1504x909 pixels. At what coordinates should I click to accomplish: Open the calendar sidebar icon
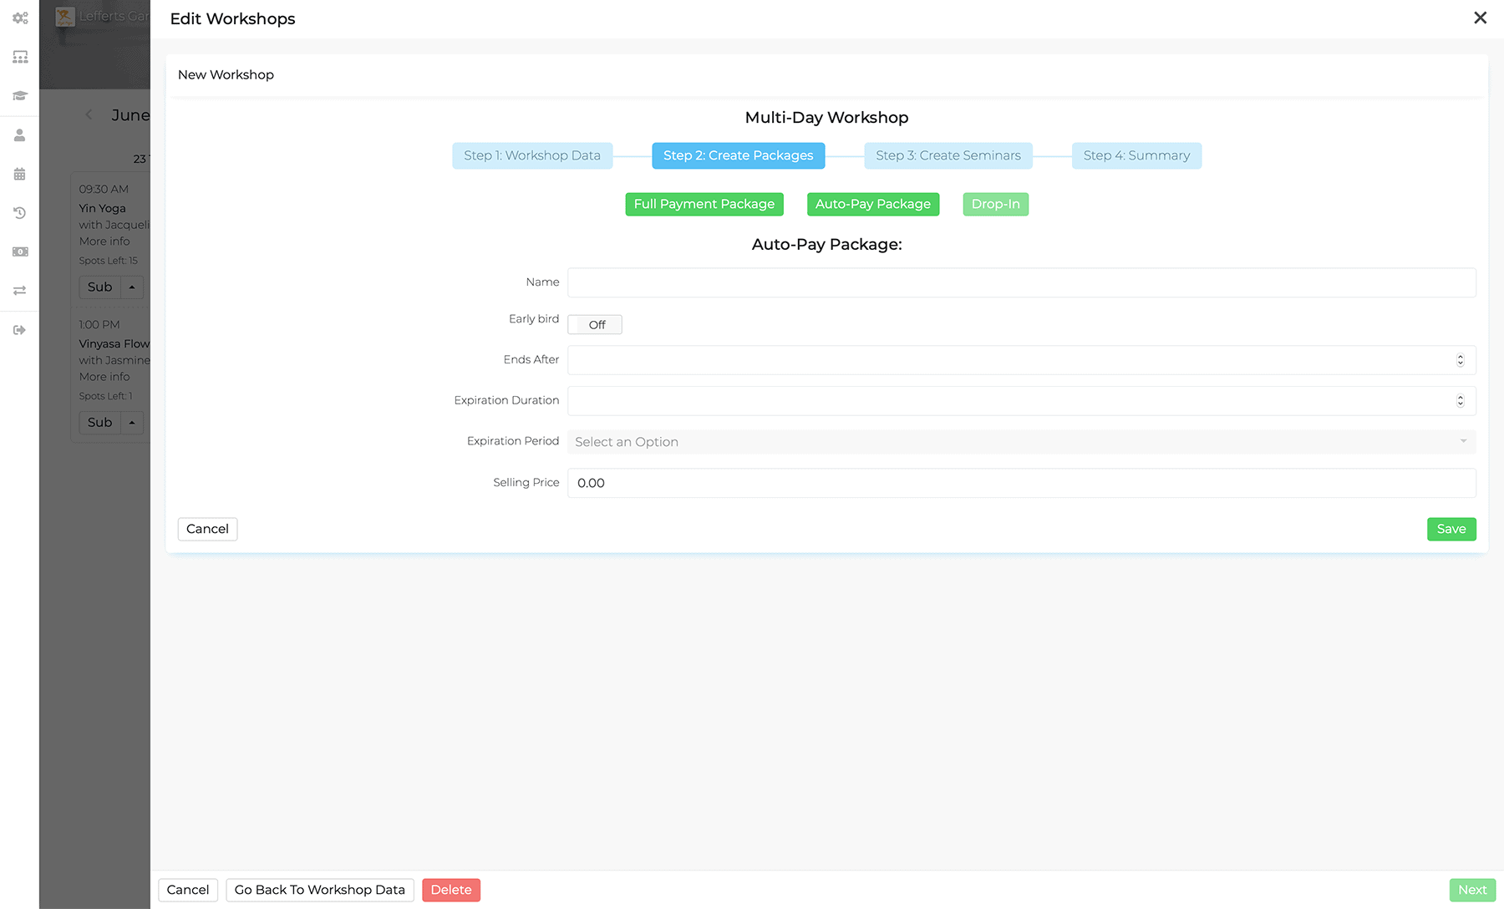20,174
